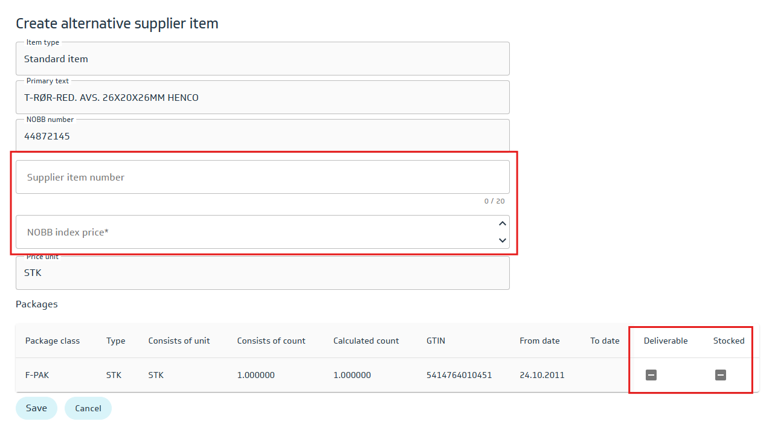The image size is (772, 436).
Task: Select the NOBB number field
Action: (262, 136)
